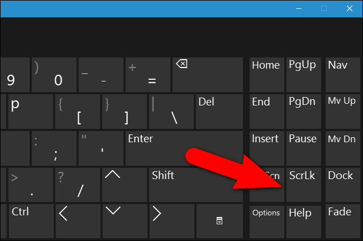Click the Help key
Viewport: 363px width, 241px height.
(x=304, y=221)
